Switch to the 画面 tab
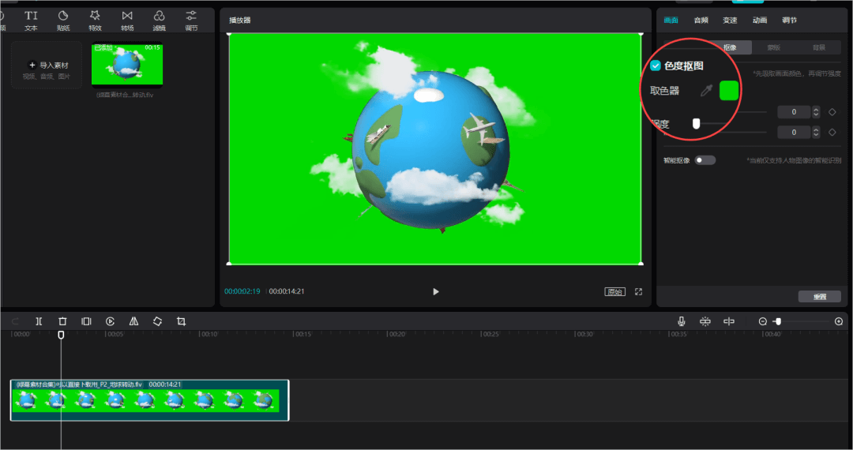This screenshot has height=450, width=853. (671, 20)
